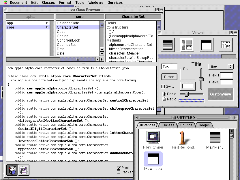Open the Item 1 popup menu
240x180 pixels.
pos(221,67)
